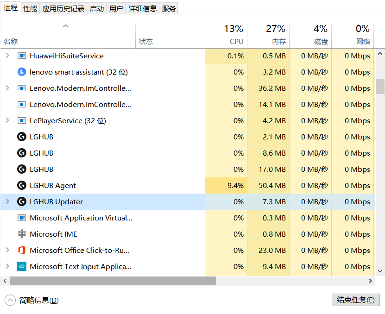The image size is (385, 314).
Task: Click the 36.2 MB memory value
Action: (272, 88)
